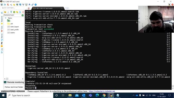Click the home tab with red arrow icon
Image resolution: width=174 pixels, height=98 pixels.
[29, 8]
